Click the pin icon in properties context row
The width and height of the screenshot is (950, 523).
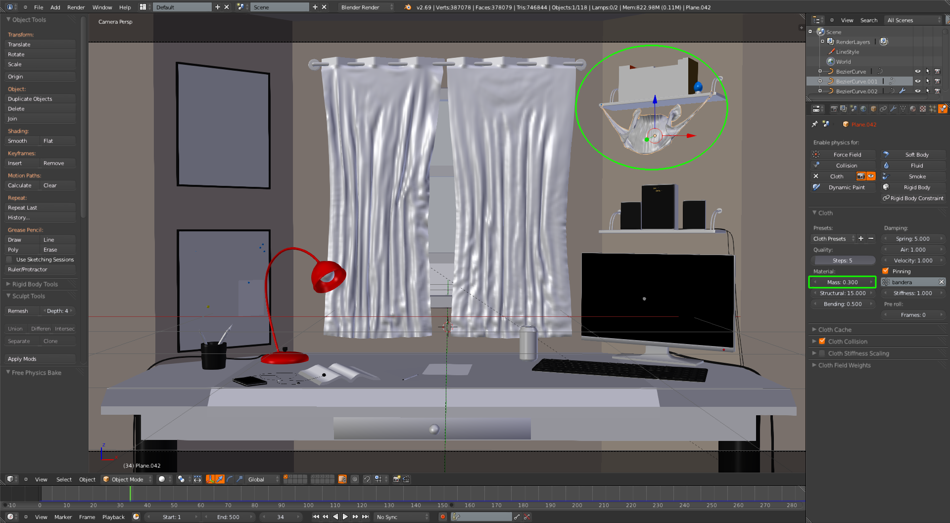click(x=815, y=124)
